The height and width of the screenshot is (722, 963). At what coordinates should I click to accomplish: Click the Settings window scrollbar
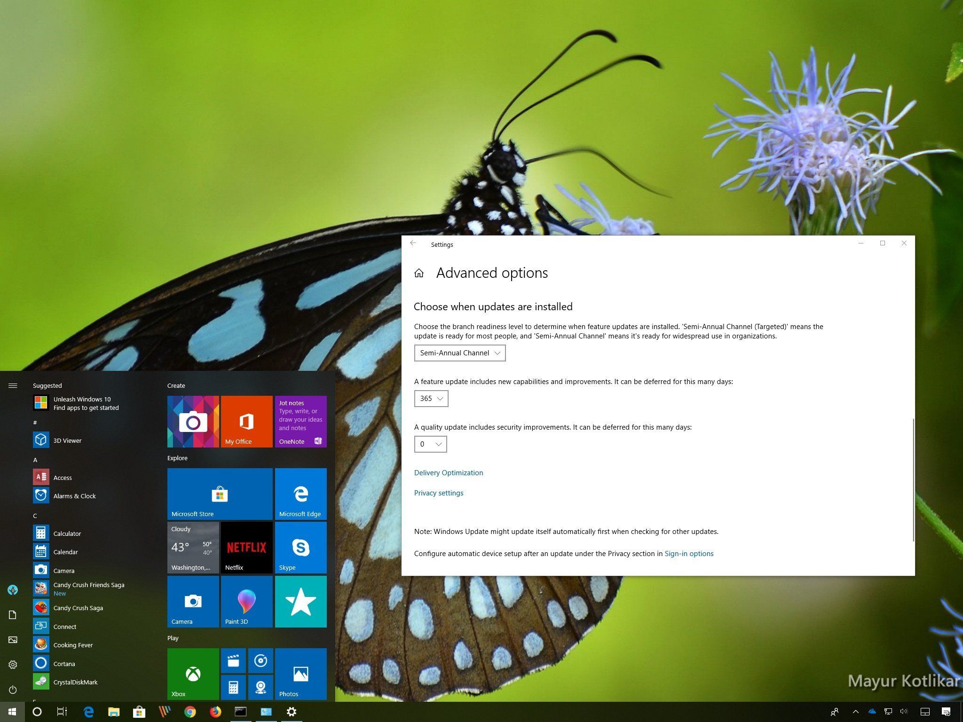tap(913, 479)
